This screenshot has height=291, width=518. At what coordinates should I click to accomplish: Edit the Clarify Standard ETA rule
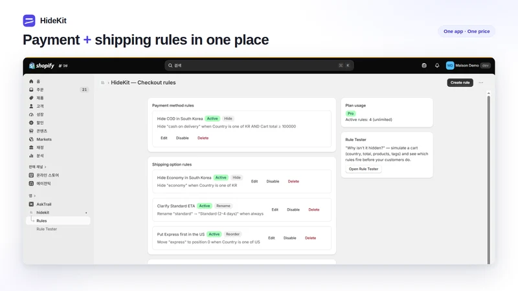(275, 210)
